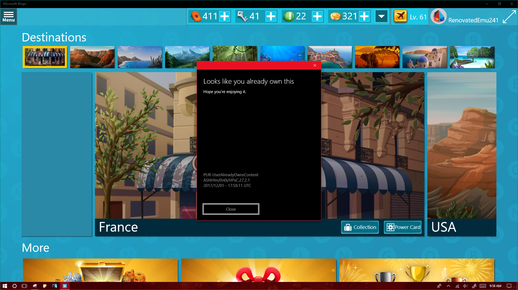Add more tickets with the plus next to 411
The width and height of the screenshot is (518, 290).
point(224,16)
